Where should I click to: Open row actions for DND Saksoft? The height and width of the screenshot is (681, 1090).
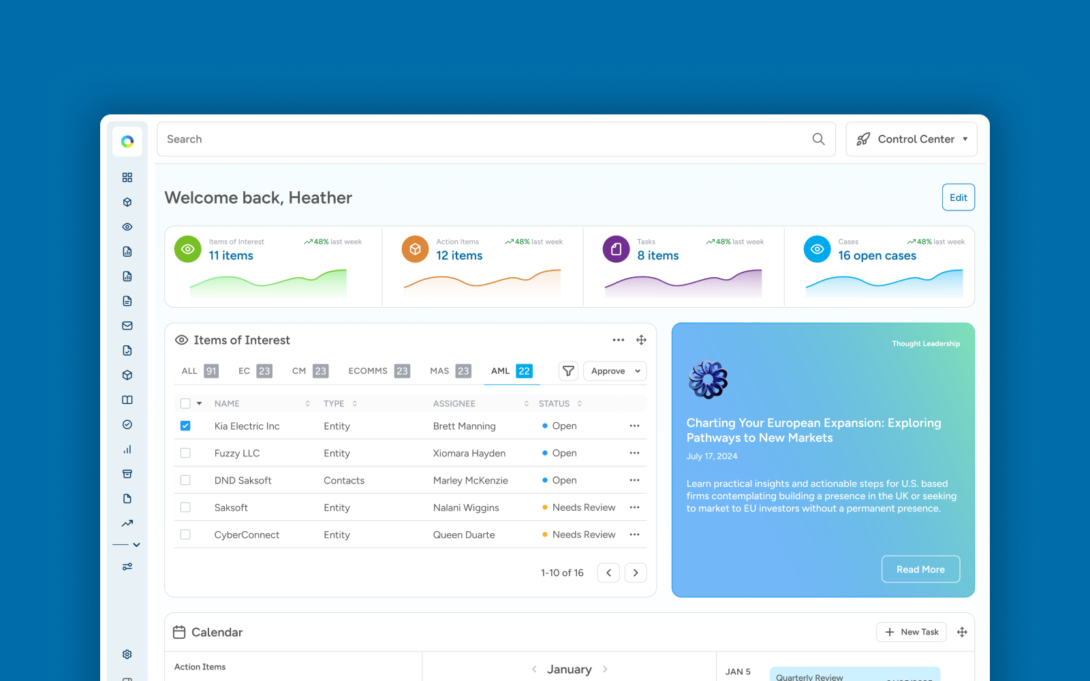635,480
